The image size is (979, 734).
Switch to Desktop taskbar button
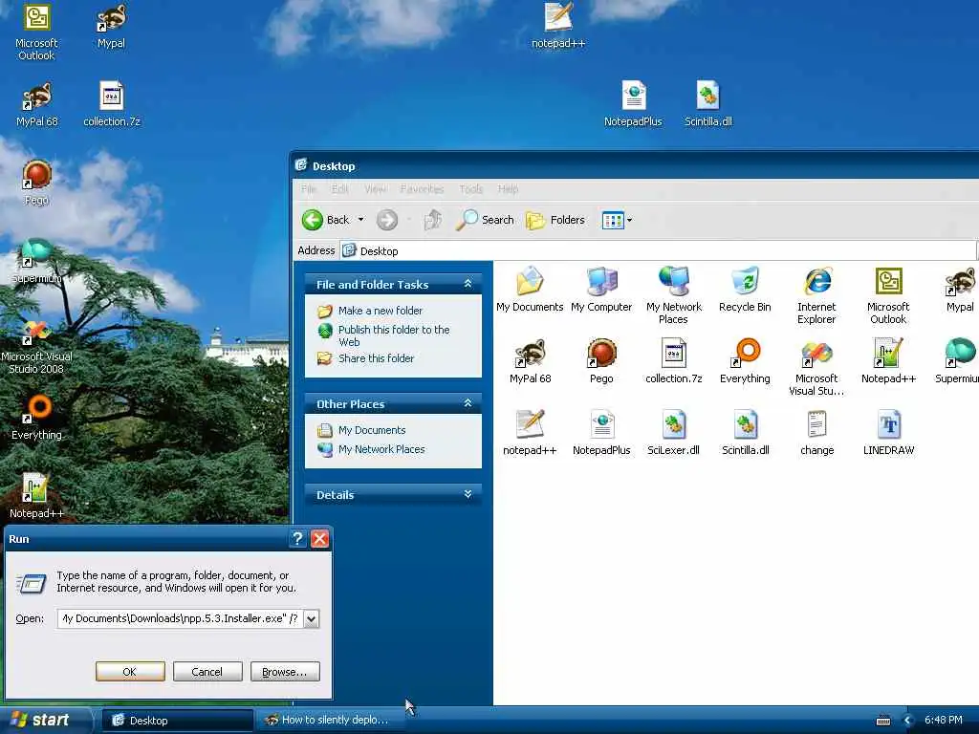[177, 721]
